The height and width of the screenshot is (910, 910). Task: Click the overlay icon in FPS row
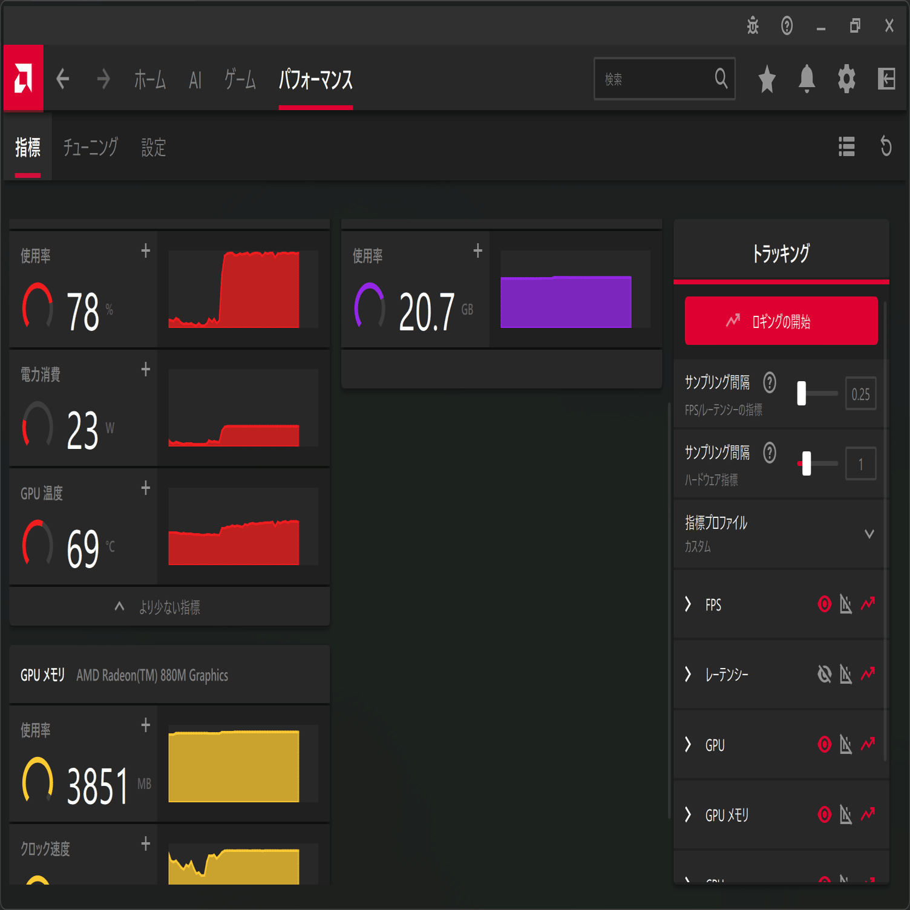click(x=846, y=604)
